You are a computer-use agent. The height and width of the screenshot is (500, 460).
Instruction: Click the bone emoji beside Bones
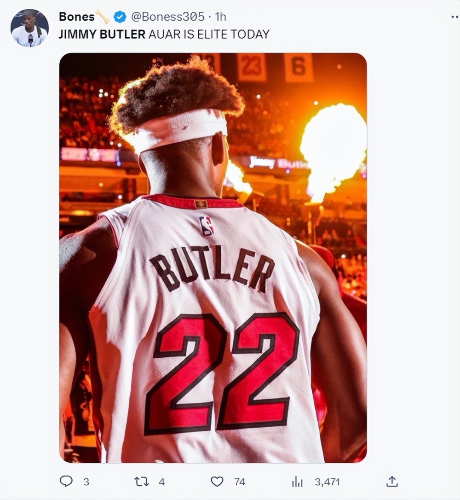103,17
